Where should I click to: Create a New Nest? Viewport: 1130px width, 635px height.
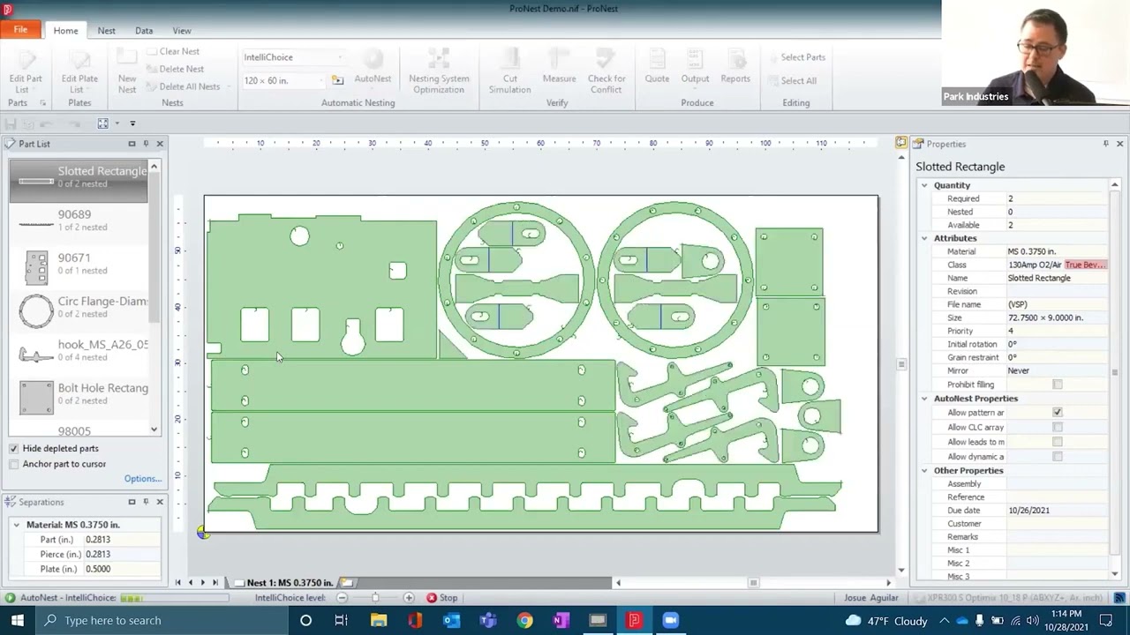[127, 72]
